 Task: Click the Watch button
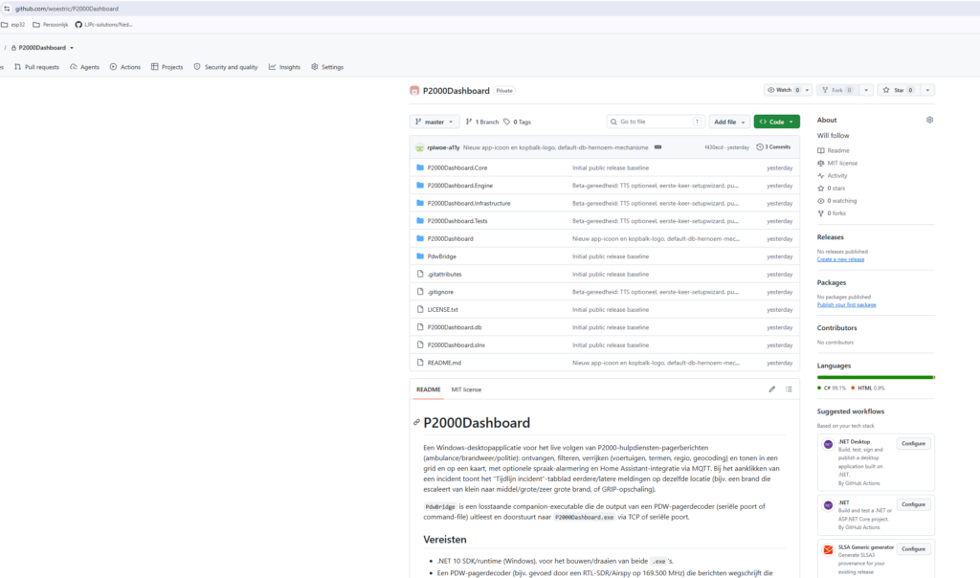[783, 90]
